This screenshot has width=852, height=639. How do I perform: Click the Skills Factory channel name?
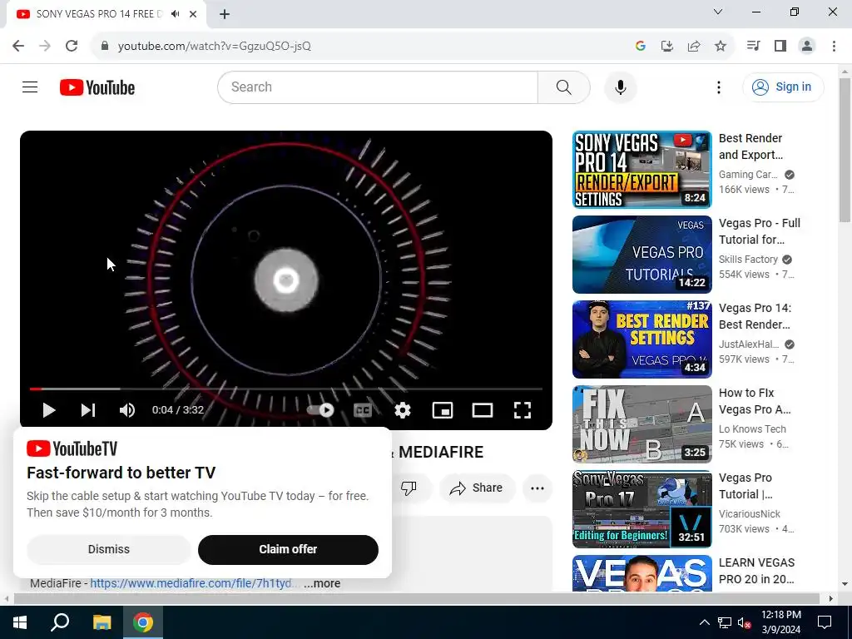point(748,260)
